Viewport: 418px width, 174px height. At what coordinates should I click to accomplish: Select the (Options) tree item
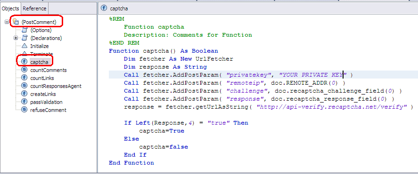(x=41, y=30)
